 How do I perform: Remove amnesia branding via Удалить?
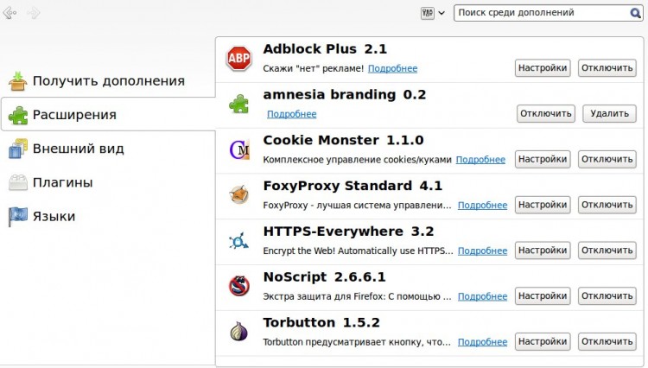pos(609,113)
